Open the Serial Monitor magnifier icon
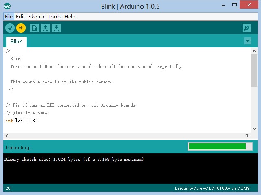 (247, 28)
